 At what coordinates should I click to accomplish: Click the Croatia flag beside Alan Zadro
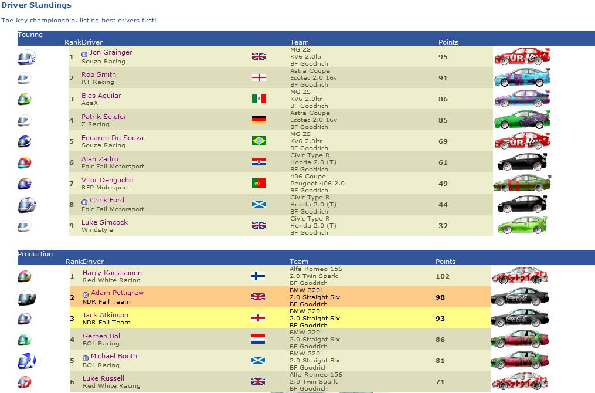click(x=259, y=162)
